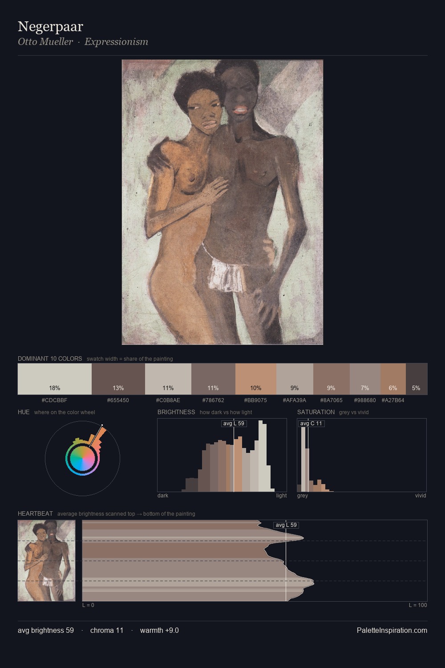Click the hex label #988680
Image resolution: width=445 pixels, height=668 pixels.
pos(365,400)
